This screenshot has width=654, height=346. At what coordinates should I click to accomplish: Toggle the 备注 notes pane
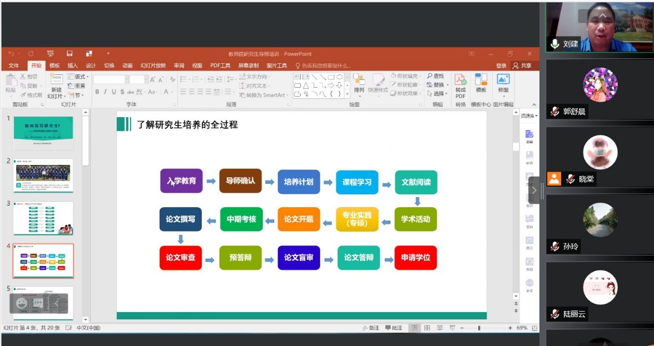[x=370, y=328]
